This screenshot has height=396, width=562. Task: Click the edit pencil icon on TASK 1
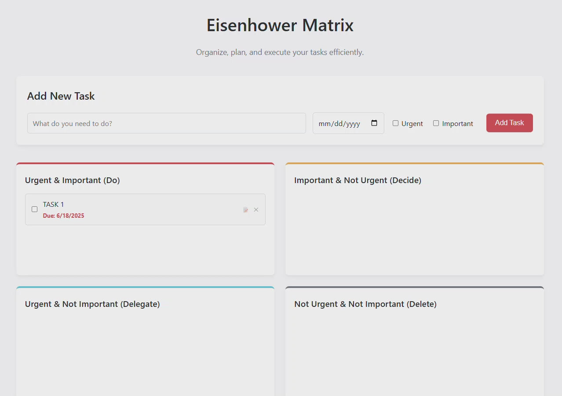pos(245,210)
